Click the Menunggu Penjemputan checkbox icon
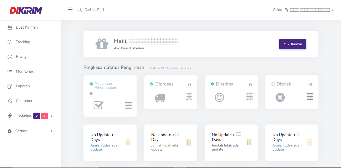Screen dimensions: 341x168 (x=98, y=105)
